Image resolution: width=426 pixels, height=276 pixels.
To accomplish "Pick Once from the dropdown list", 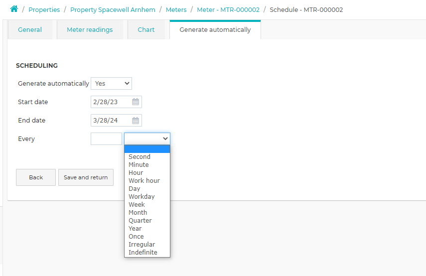I will point(147,236).
